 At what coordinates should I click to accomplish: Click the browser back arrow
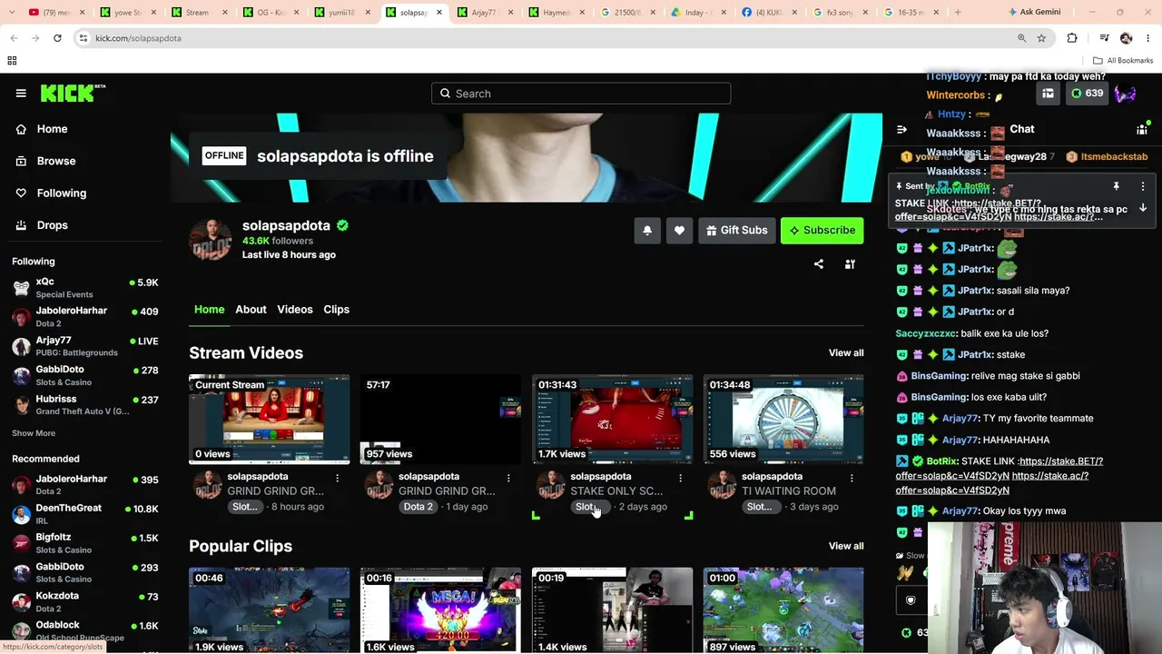(x=14, y=38)
